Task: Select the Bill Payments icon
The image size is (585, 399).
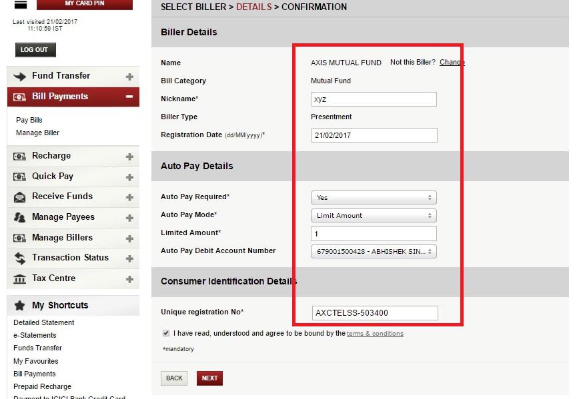Action: coord(20,95)
